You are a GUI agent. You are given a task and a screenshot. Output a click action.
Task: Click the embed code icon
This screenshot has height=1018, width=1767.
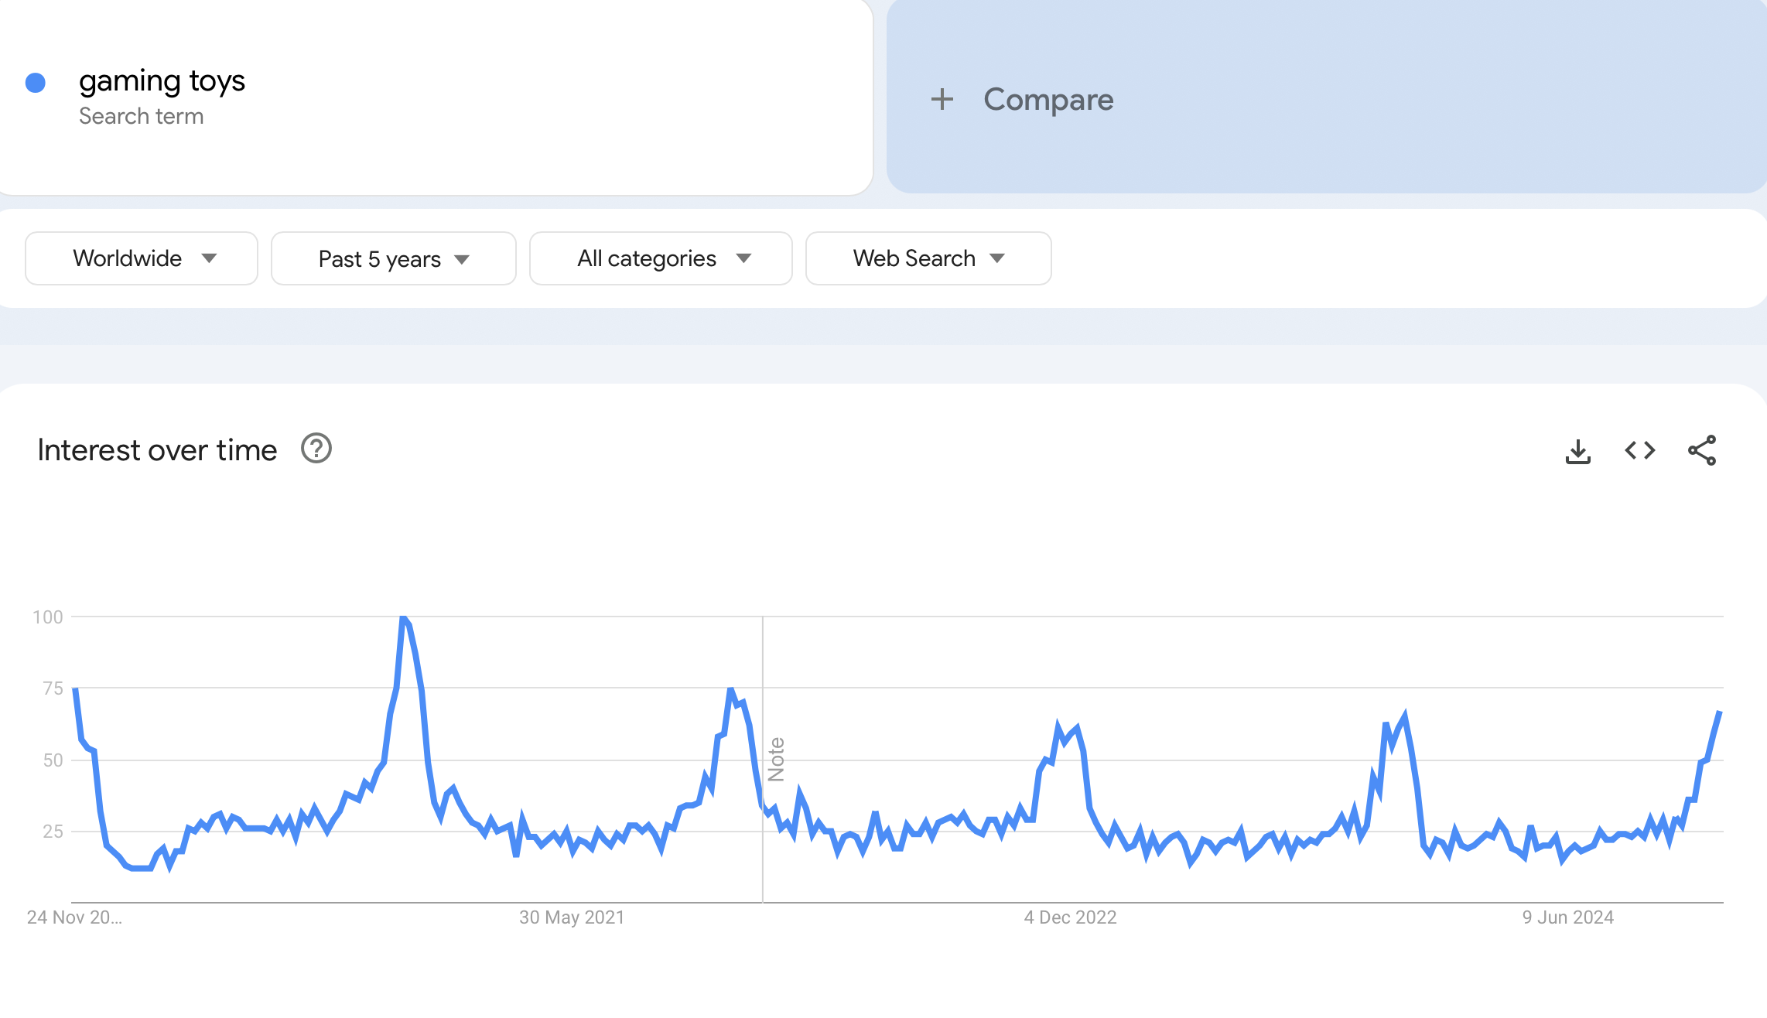1639,450
